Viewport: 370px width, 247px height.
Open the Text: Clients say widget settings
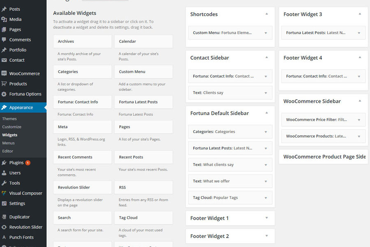[x=230, y=93]
